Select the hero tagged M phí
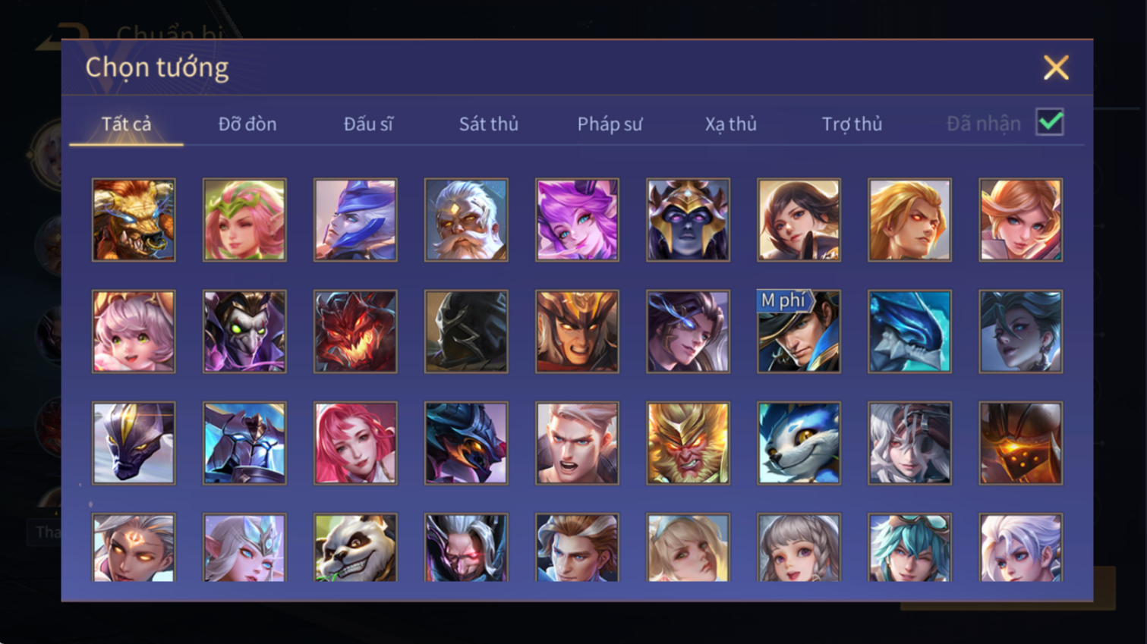 (799, 331)
